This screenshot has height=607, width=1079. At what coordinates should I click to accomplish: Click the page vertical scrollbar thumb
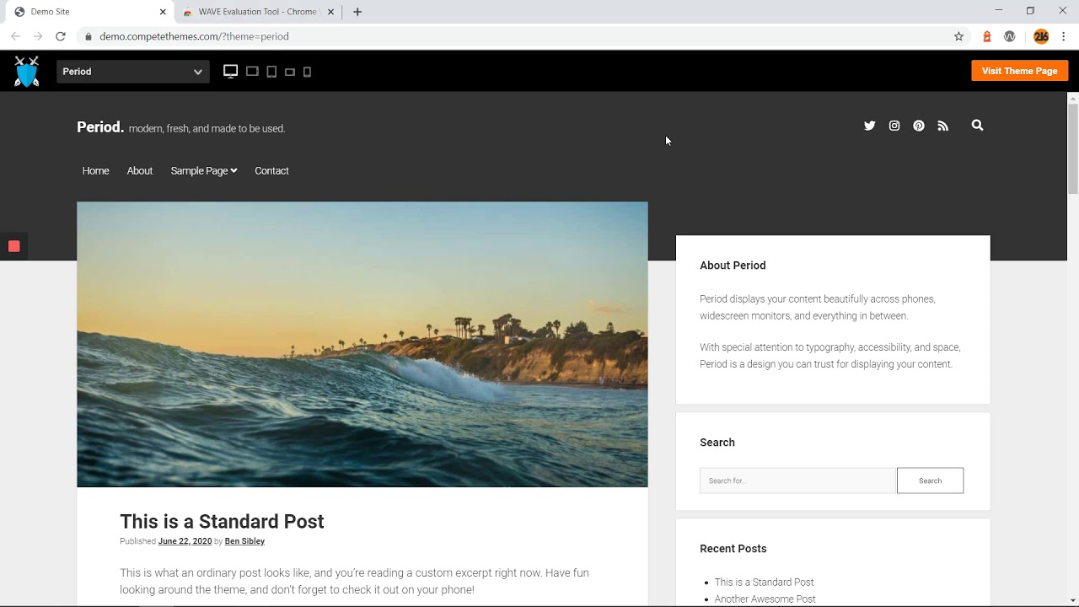(1073, 148)
